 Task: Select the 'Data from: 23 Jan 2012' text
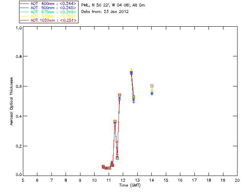pyautogui.click(x=105, y=12)
